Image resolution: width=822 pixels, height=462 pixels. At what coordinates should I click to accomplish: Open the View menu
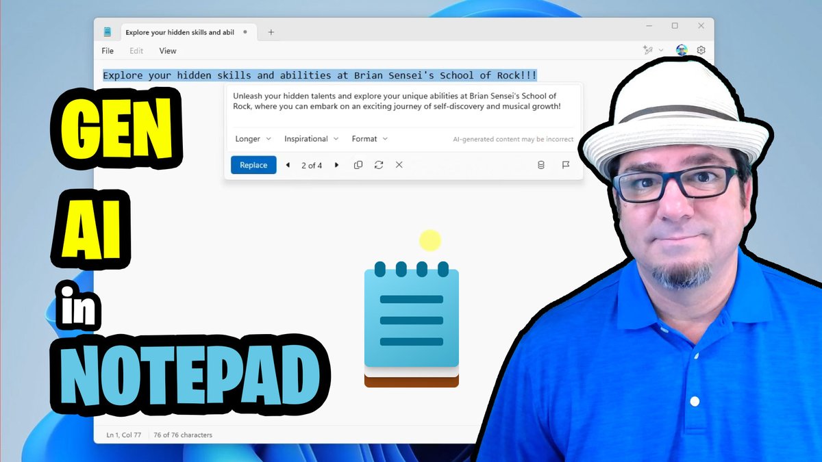click(x=168, y=51)
